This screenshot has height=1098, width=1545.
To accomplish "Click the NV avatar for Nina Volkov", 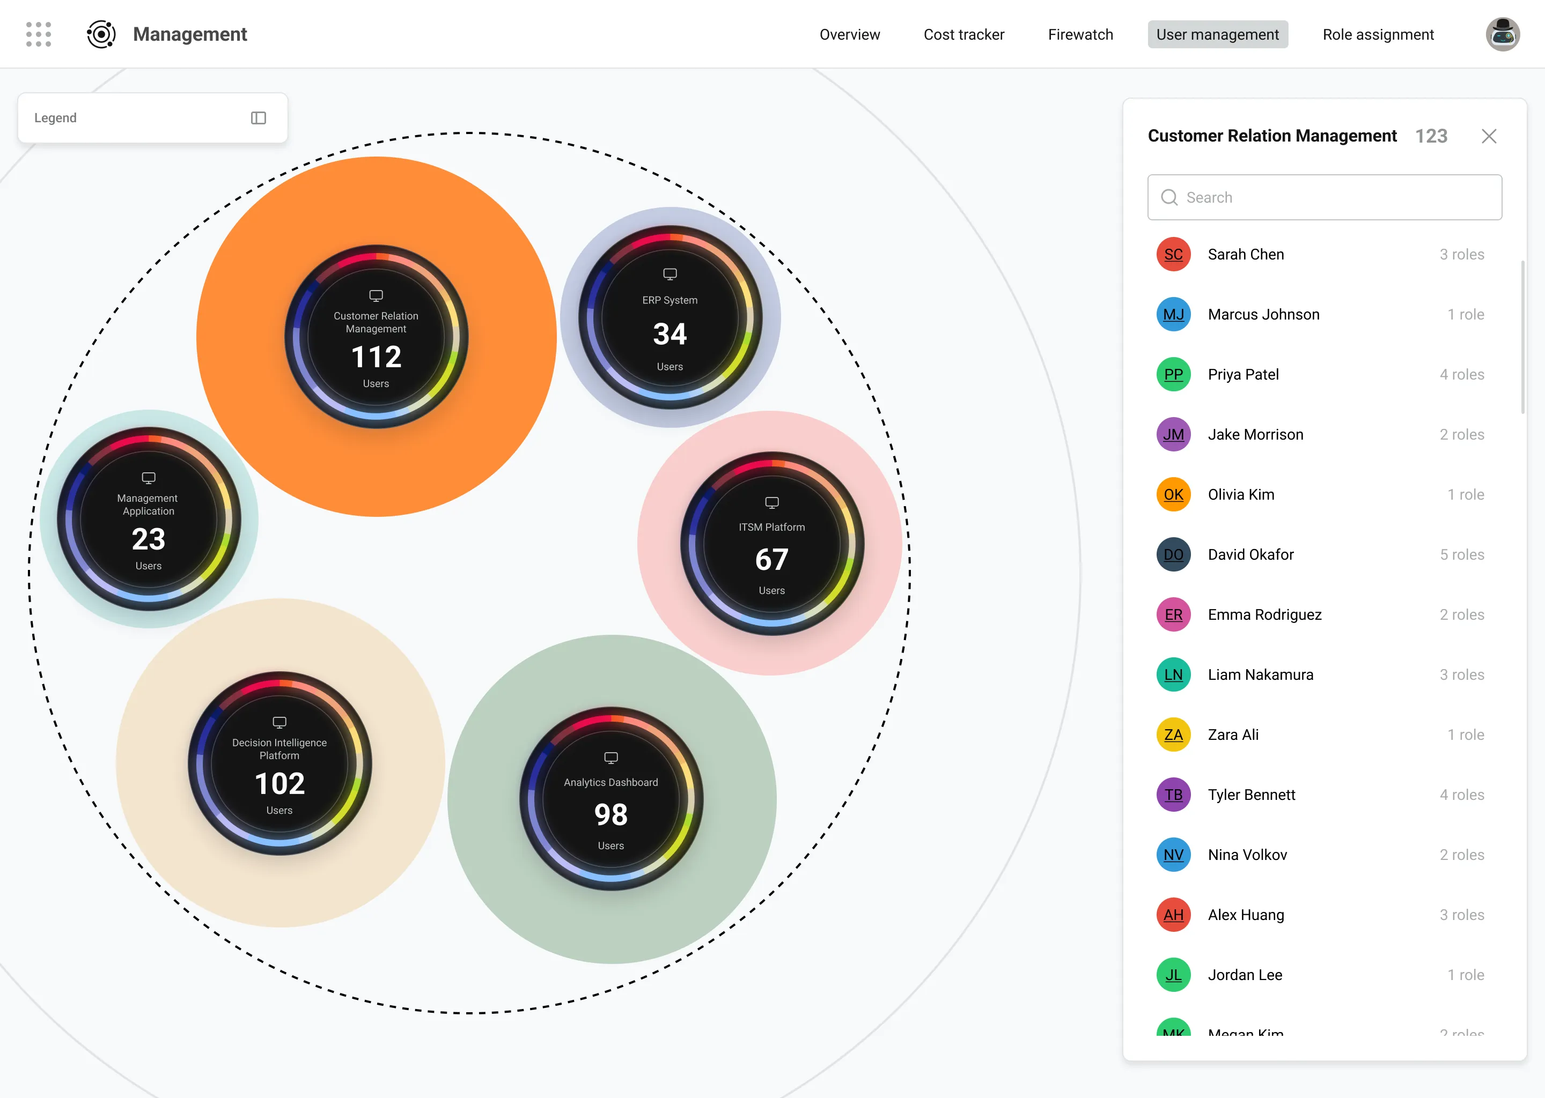I will (1173, 855).
